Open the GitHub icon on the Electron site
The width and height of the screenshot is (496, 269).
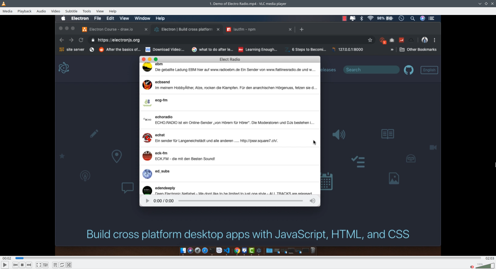[409, 70]
